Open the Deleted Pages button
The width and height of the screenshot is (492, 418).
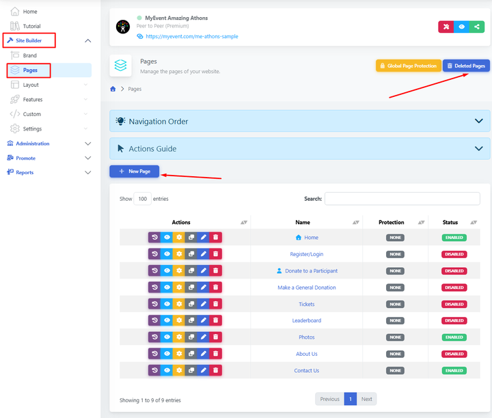[x=466, y=66]
